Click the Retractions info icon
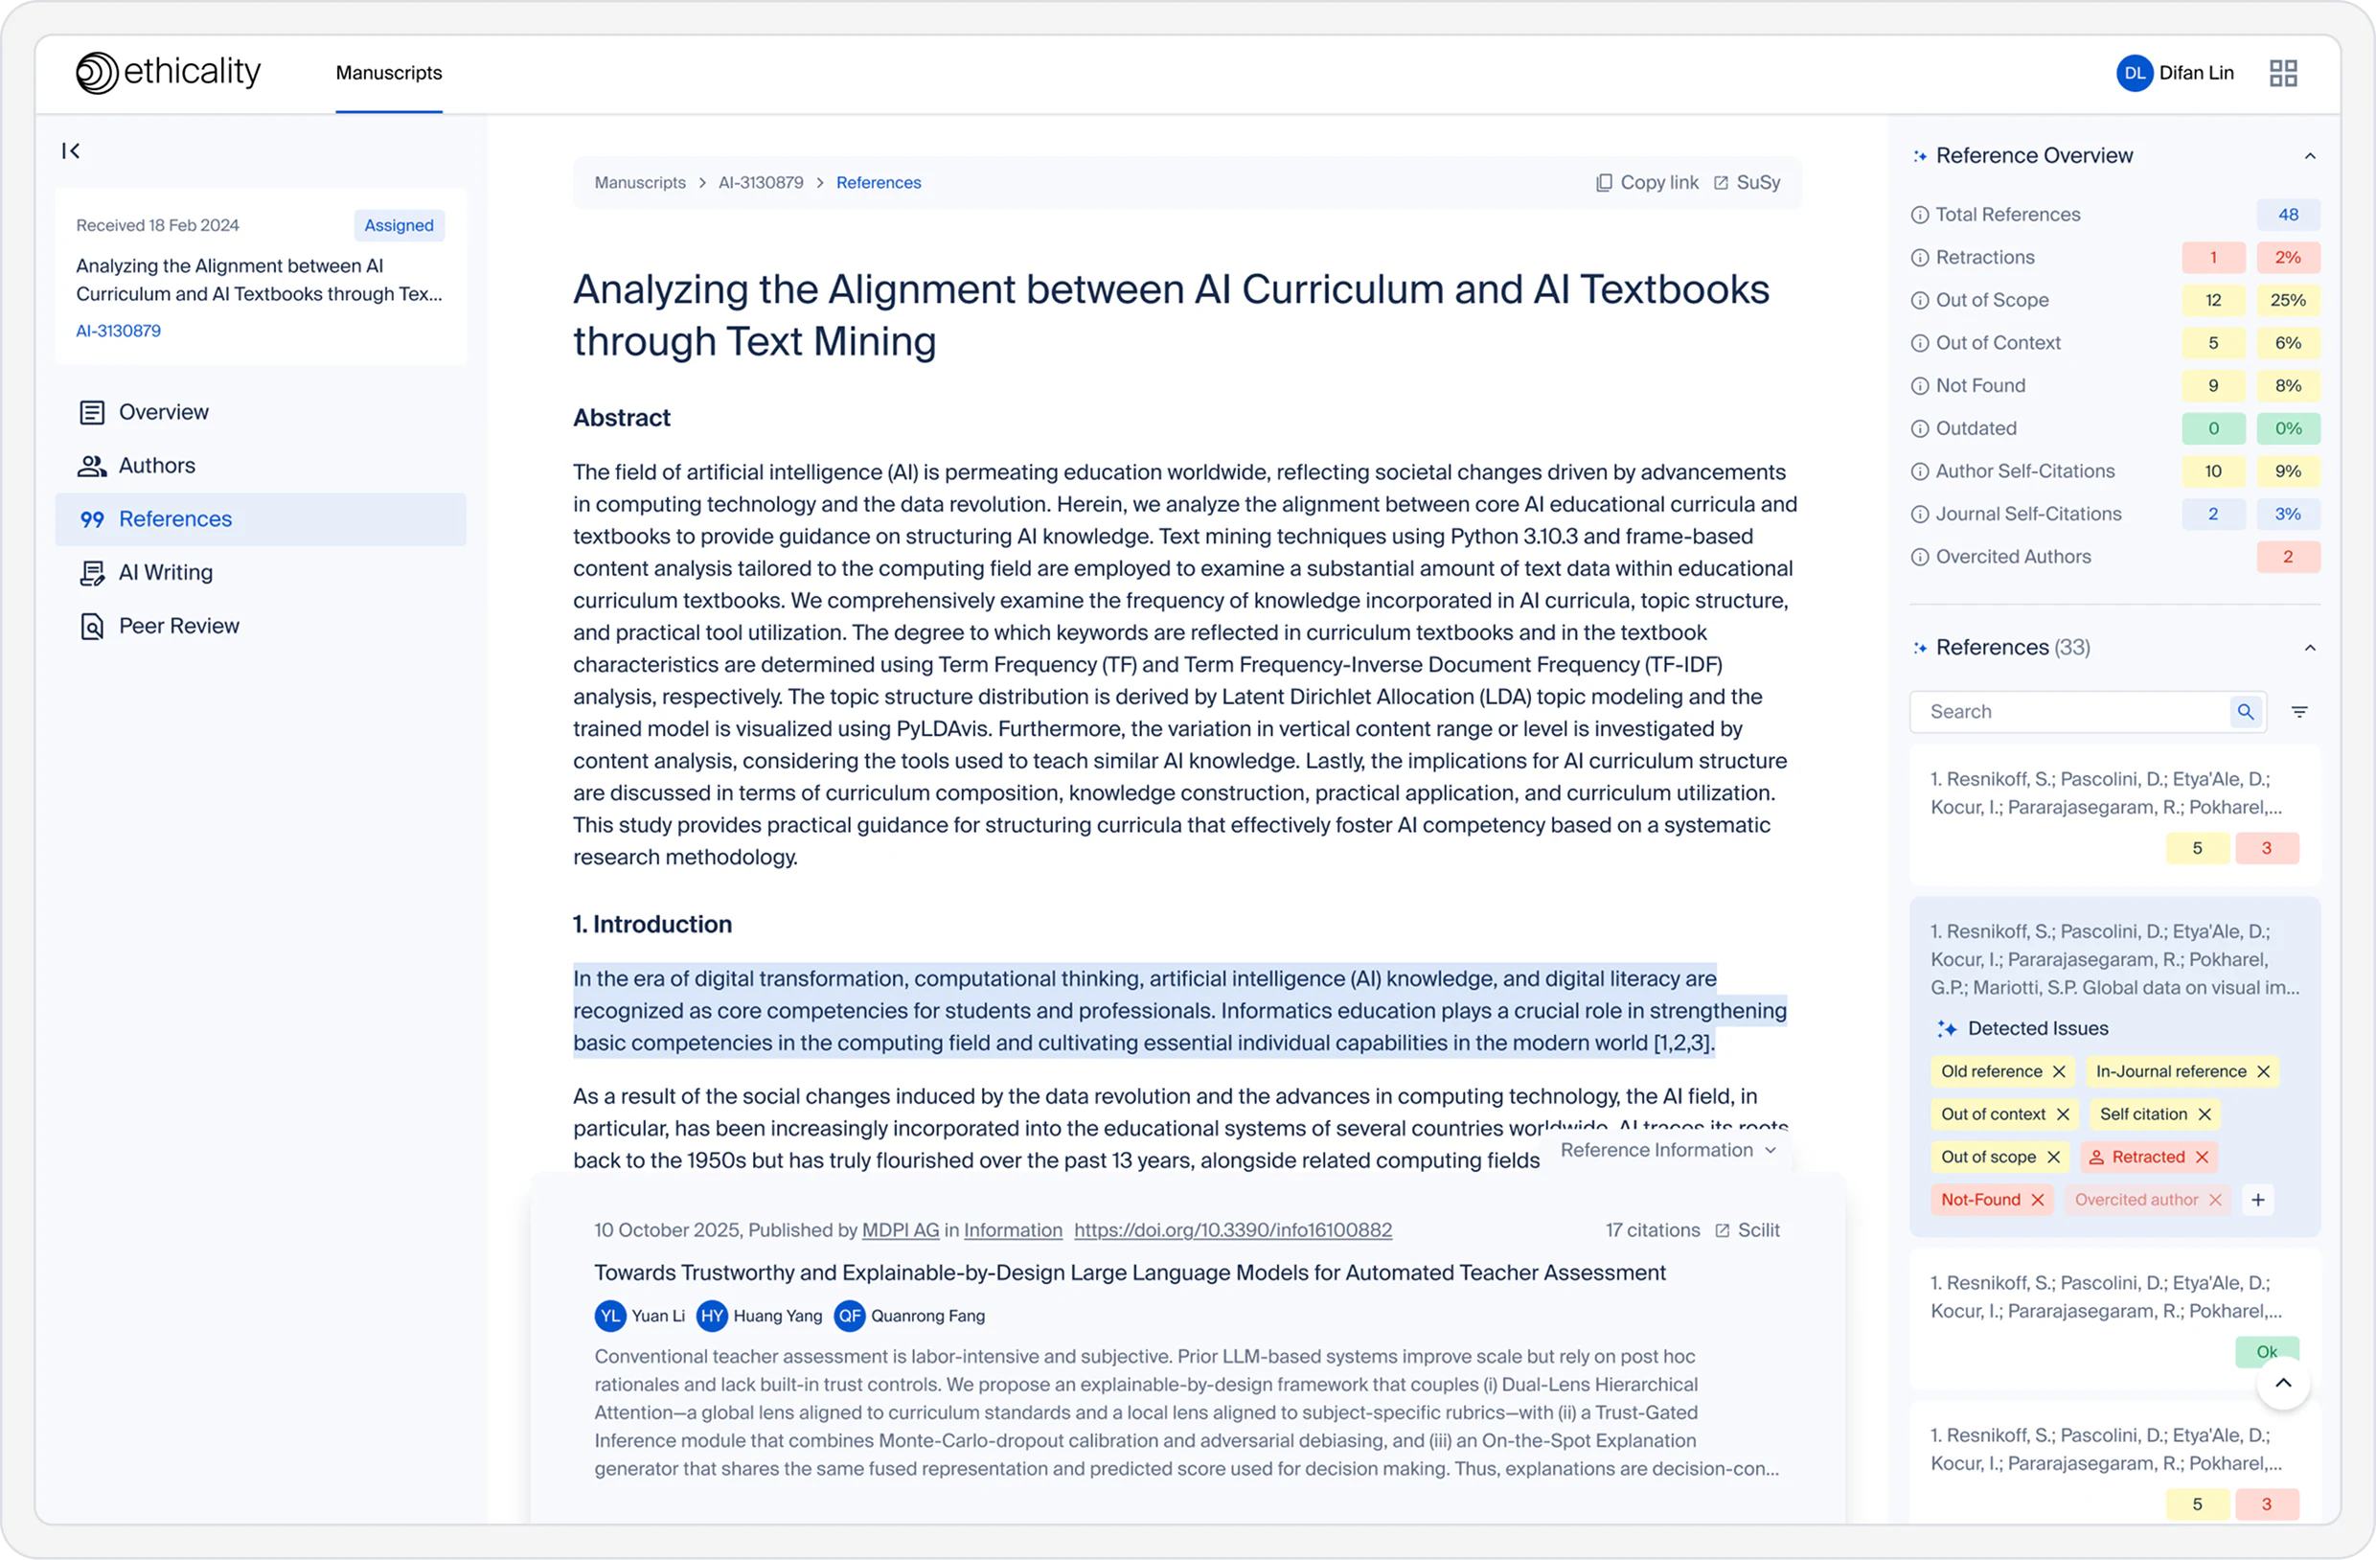The image size is (2376, 1560). pyautogui.click(x=1920, y=258)
